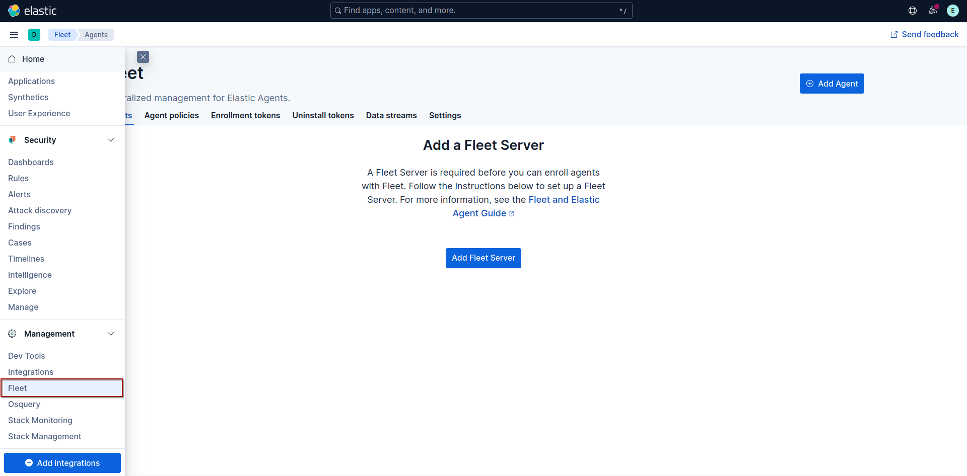Open Manage in the sidebar
The width and height of the screenshot is (967, 476).
point(23,307)
